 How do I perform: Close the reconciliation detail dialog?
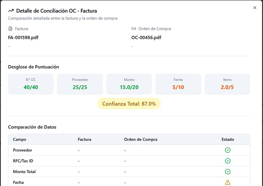(x=255, y=7)
